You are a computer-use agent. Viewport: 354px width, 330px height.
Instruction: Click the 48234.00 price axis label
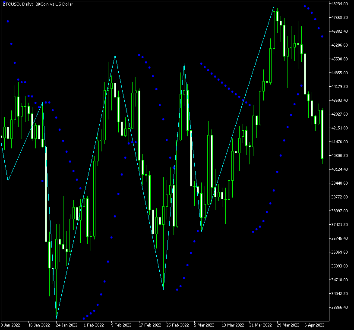(x=341, y=4)
